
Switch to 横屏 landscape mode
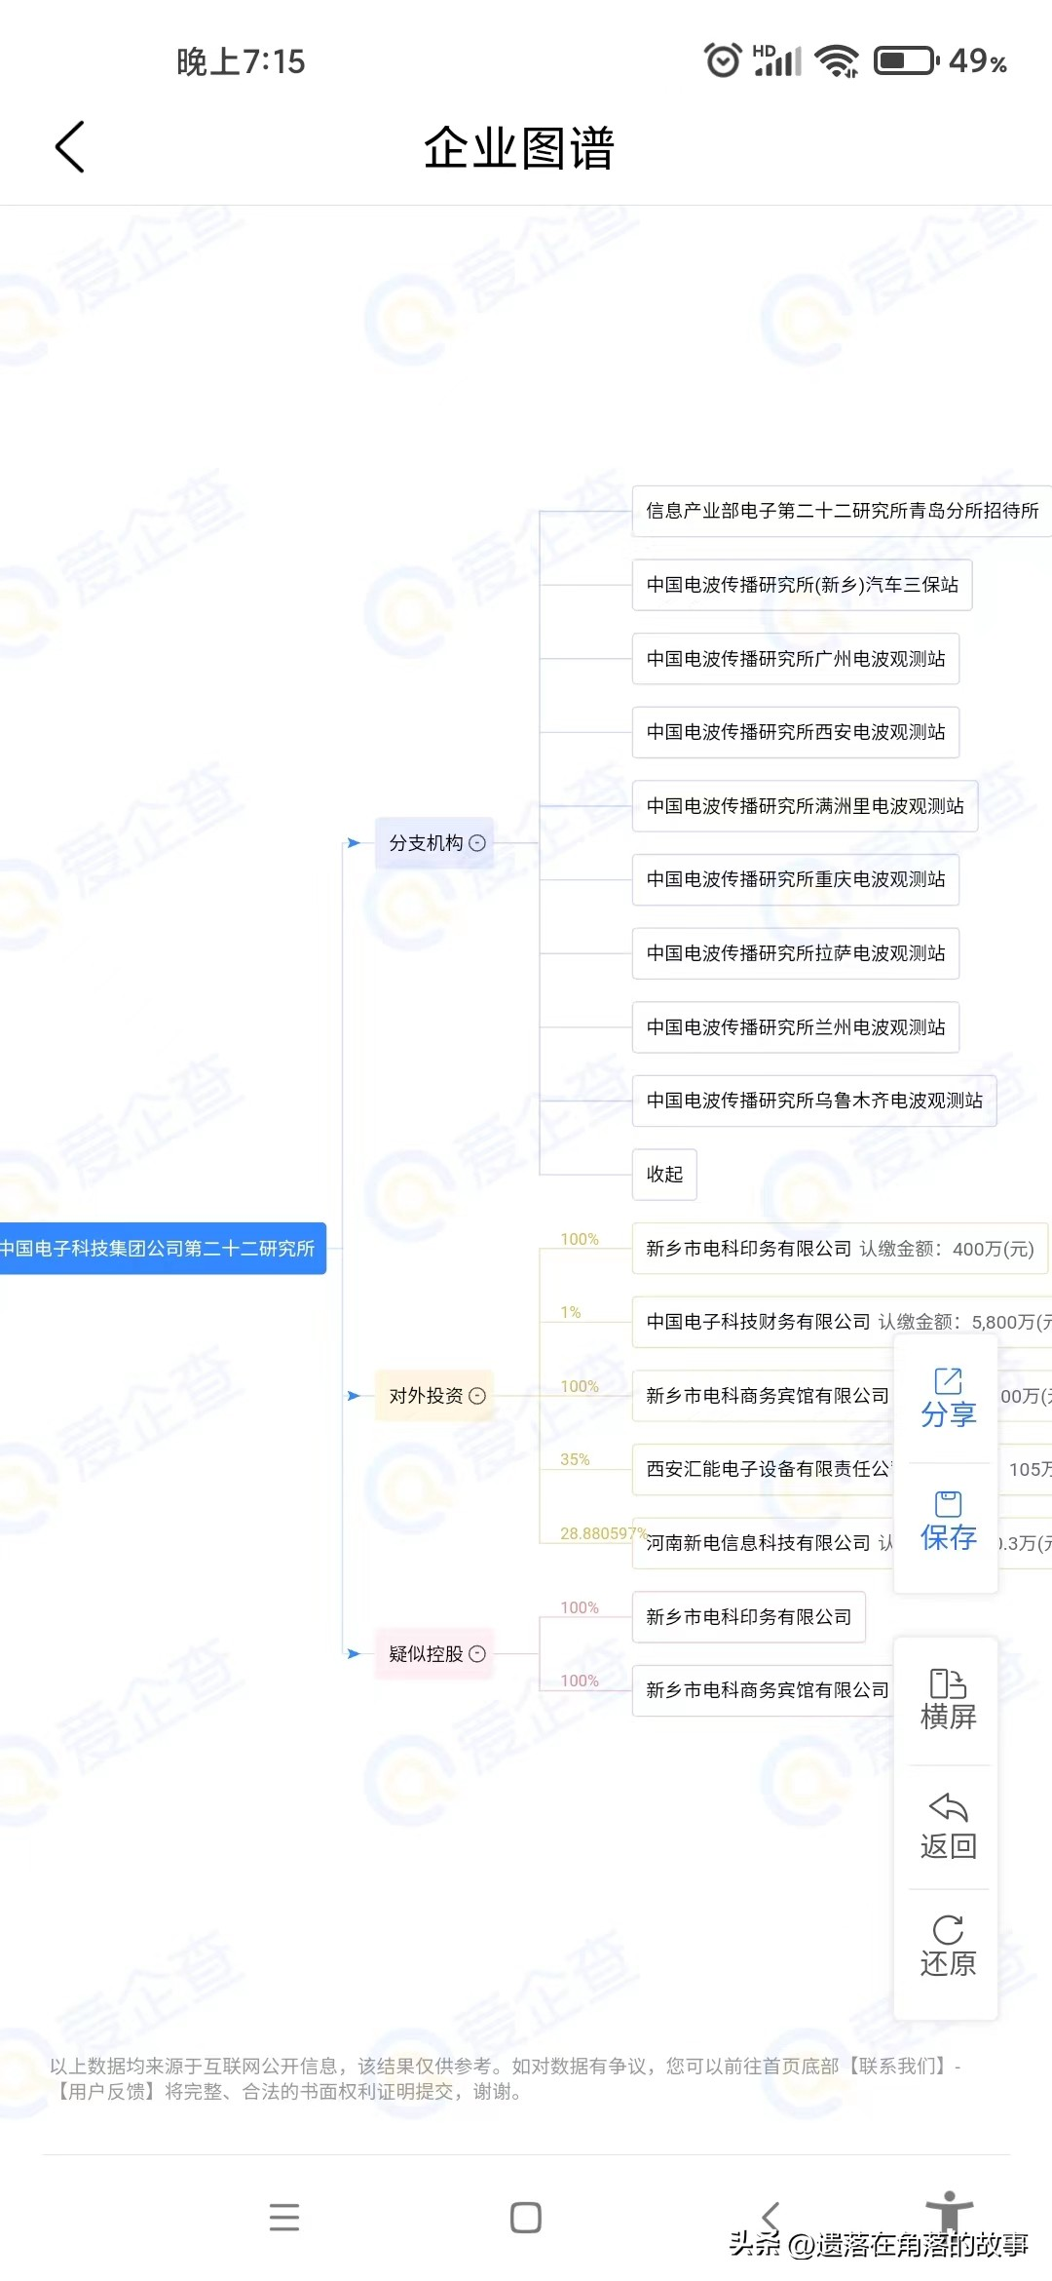coord(947,1699)
